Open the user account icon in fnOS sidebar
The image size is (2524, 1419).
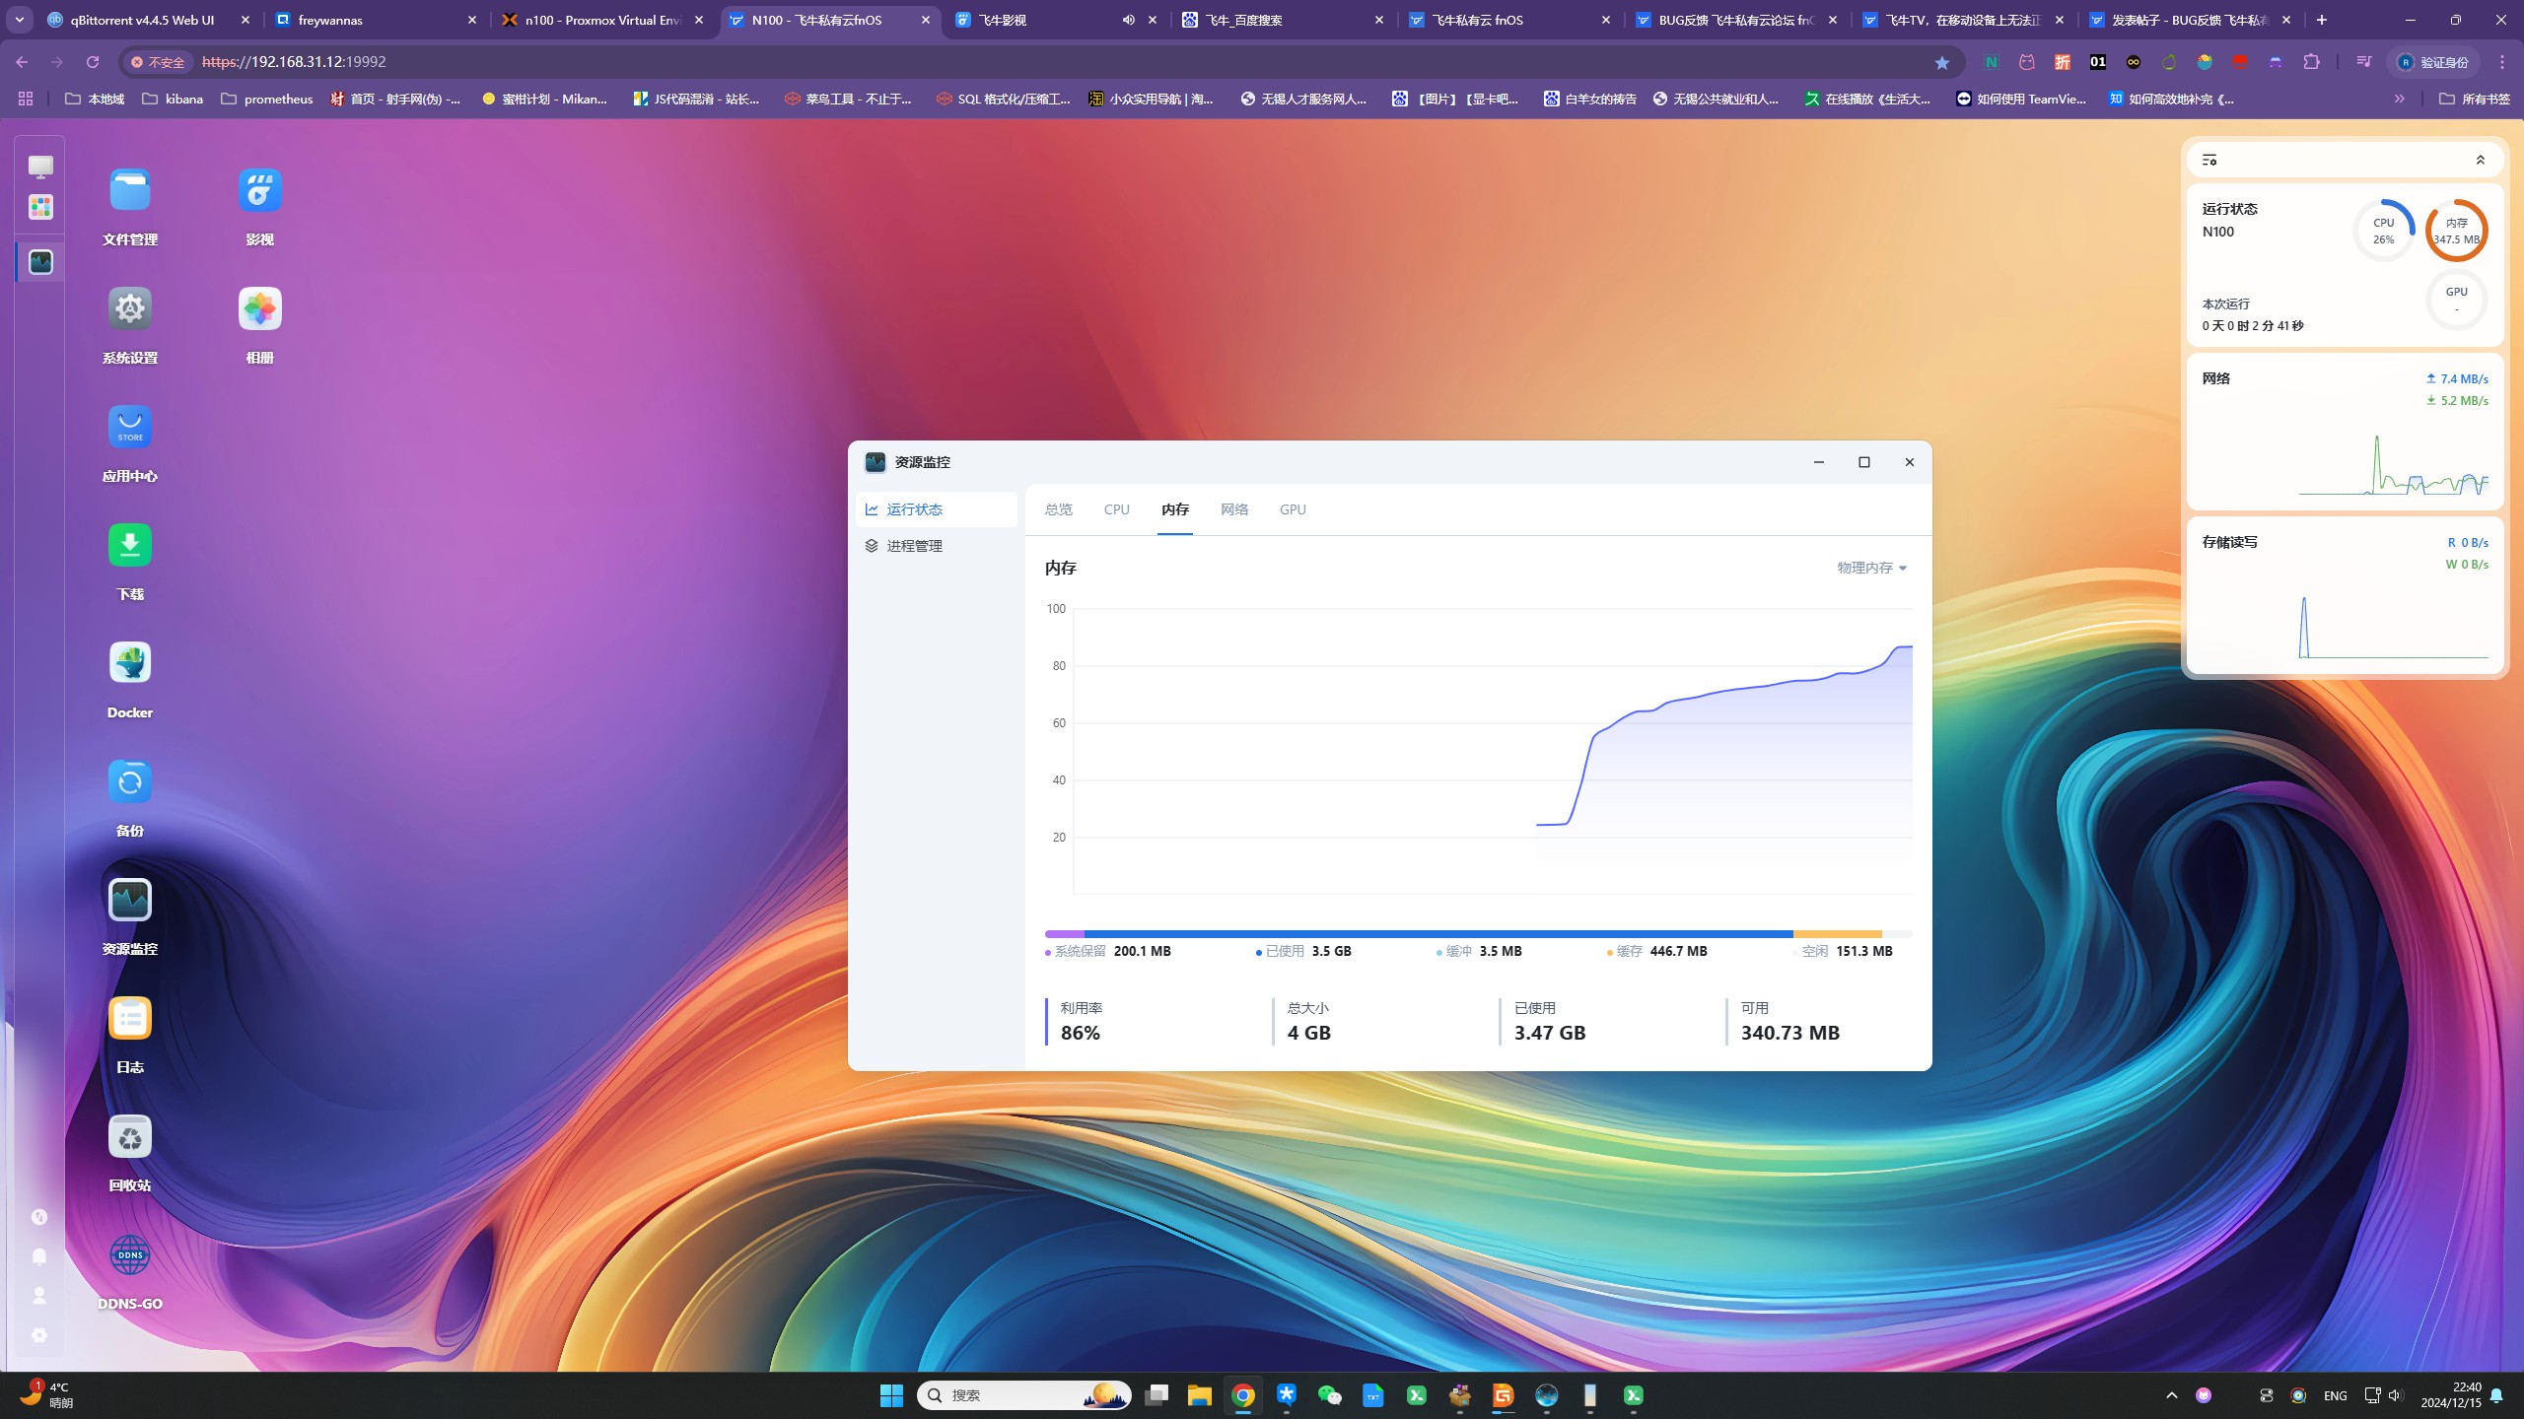tap(39, 1296)
